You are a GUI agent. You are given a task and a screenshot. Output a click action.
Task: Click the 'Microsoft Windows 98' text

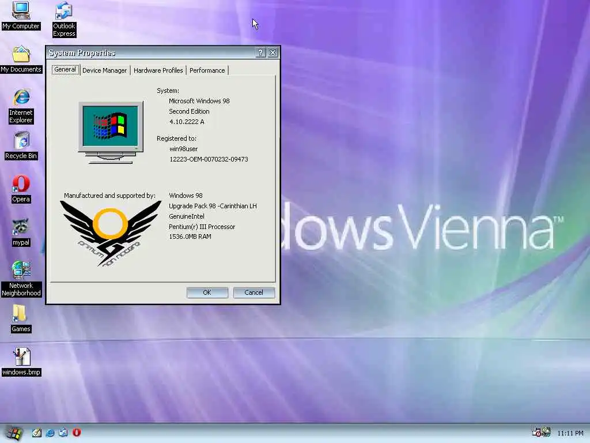click(199, 101)
